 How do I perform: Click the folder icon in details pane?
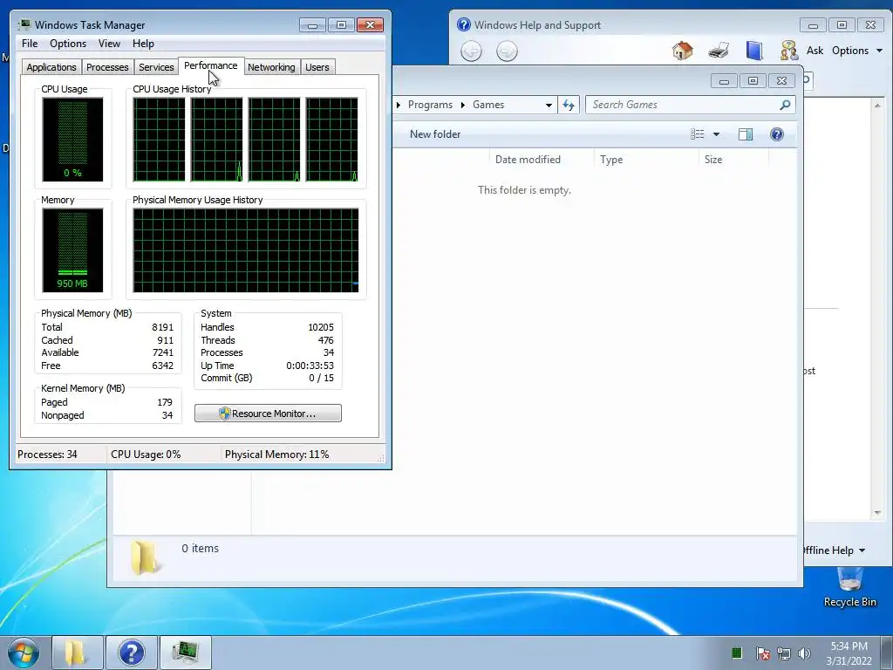click(x=145, y=557)
